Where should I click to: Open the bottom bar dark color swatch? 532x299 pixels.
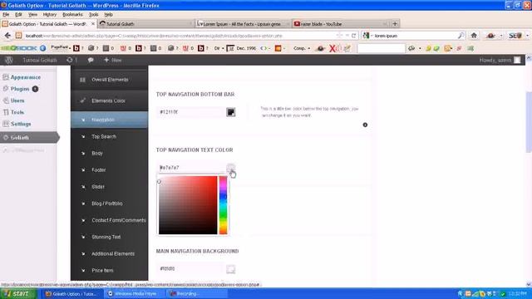point(231,112)
